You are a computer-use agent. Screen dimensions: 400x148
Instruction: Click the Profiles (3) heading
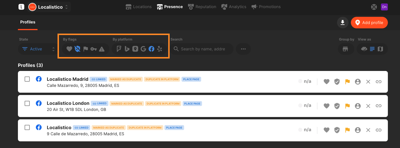click(x=30, y=65)
